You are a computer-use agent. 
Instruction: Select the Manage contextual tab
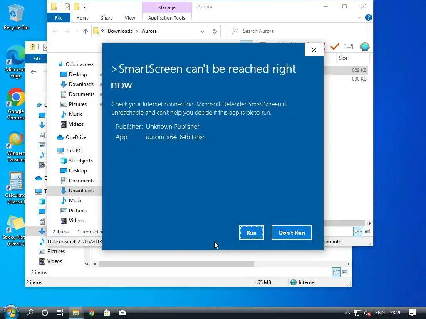tap(167, 7)
